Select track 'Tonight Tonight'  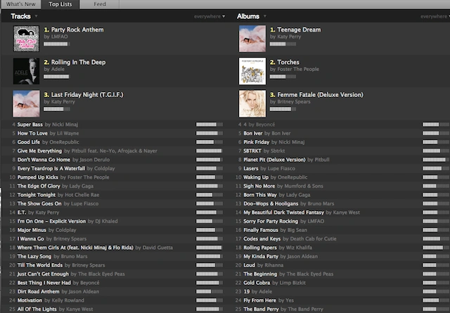pos(37,195)
